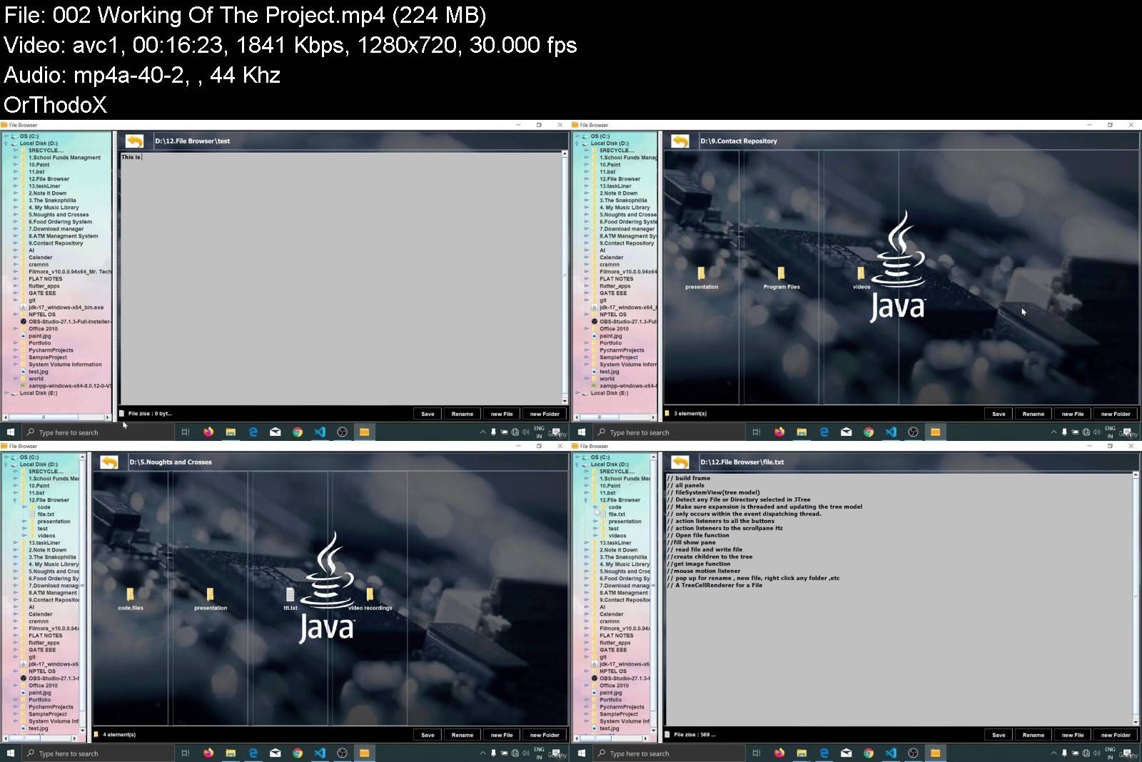The height and width of the screenshot is (762, 1142).
Task: Open the video recordings folder icon
Action: coord(370,594)
